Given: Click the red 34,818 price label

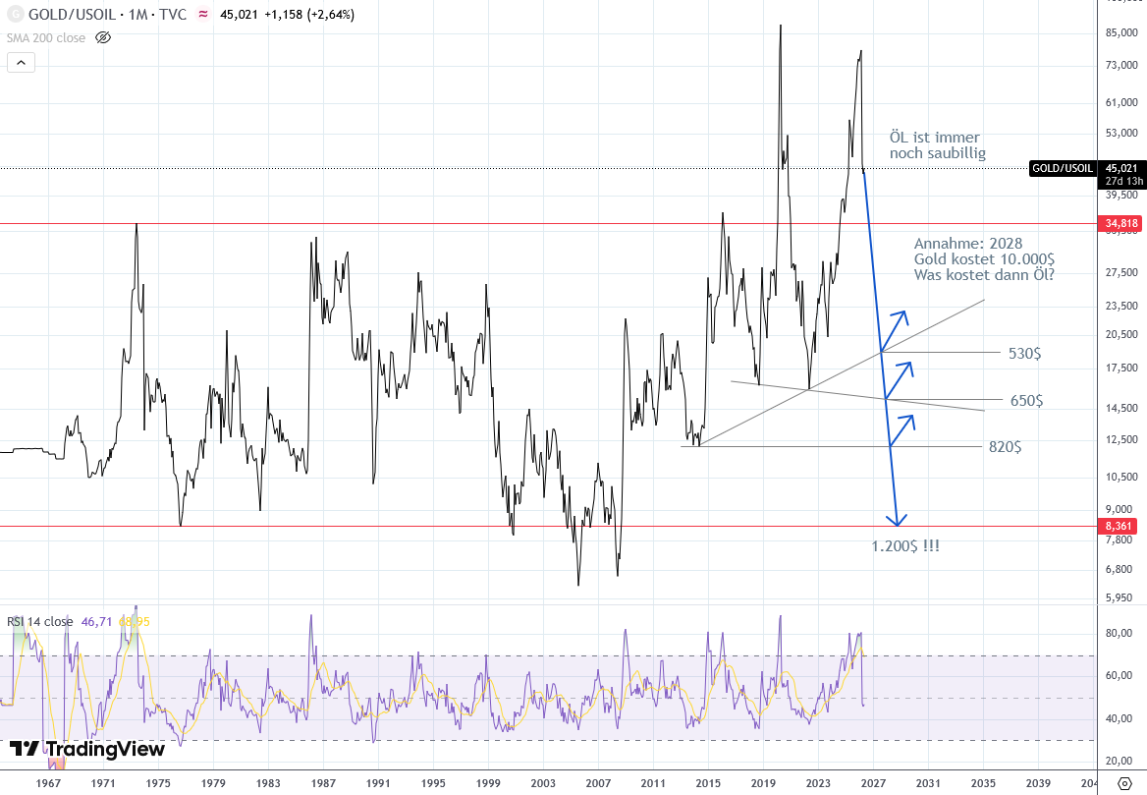Looking at the screenshot, I should click(1121, 223).
